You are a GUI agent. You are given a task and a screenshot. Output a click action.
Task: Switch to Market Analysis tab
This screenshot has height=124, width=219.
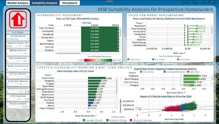(18, 3)
